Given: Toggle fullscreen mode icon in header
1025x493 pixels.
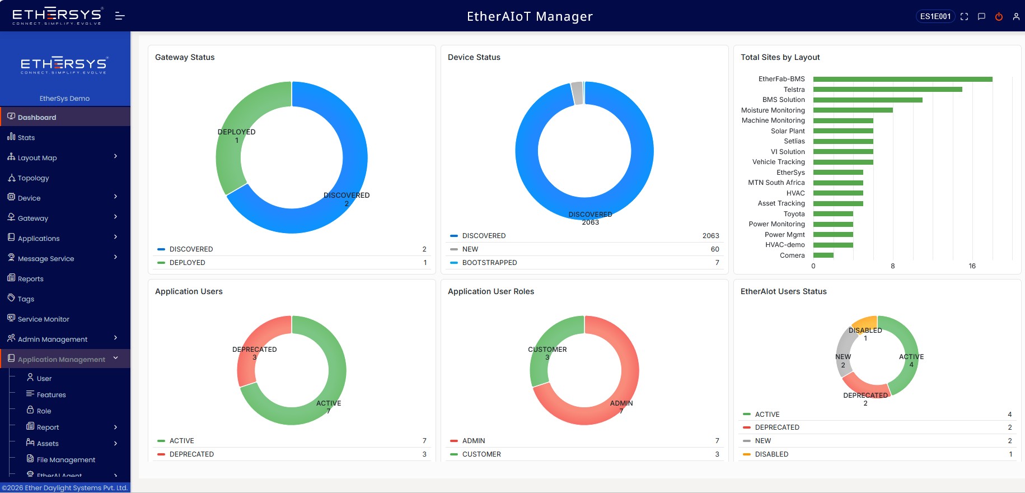Looking at the screenshot, I should (964, 17).
